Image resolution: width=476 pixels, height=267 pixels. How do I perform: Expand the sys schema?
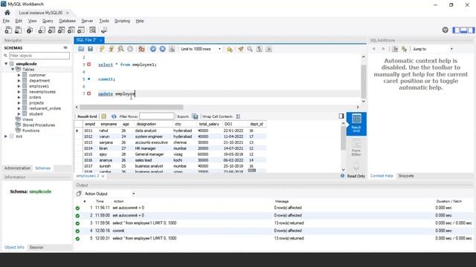pyautogui.click(x=6, y=136)
